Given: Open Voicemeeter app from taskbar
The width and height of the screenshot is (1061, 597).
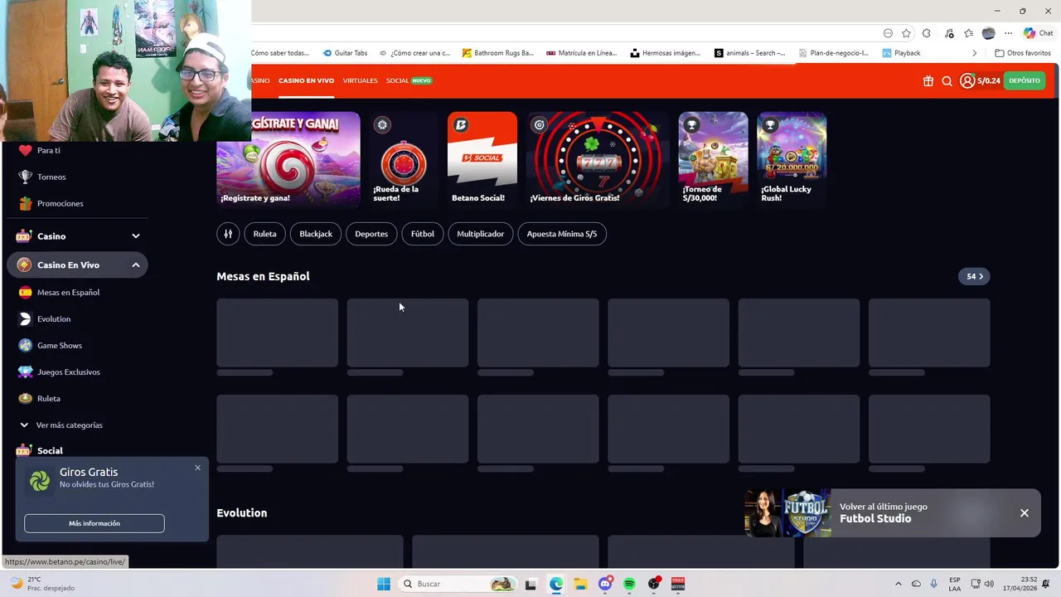Looking at the screenshot, I should tap(678, 584).
